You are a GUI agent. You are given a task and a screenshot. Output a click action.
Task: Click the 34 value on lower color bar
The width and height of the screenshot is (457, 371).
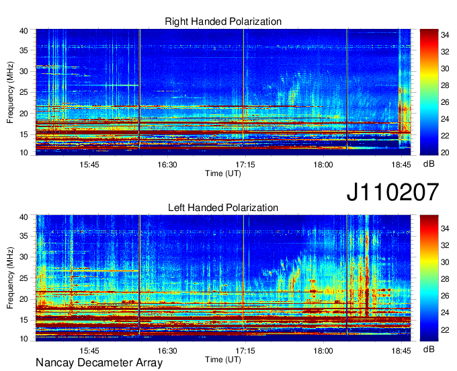click(x=445, y=229)
